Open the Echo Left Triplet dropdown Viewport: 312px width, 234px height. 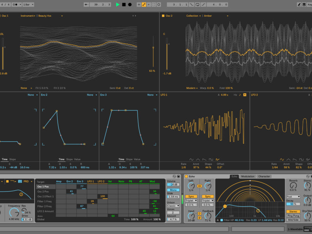pyautogui.click(x=191, y=200)
